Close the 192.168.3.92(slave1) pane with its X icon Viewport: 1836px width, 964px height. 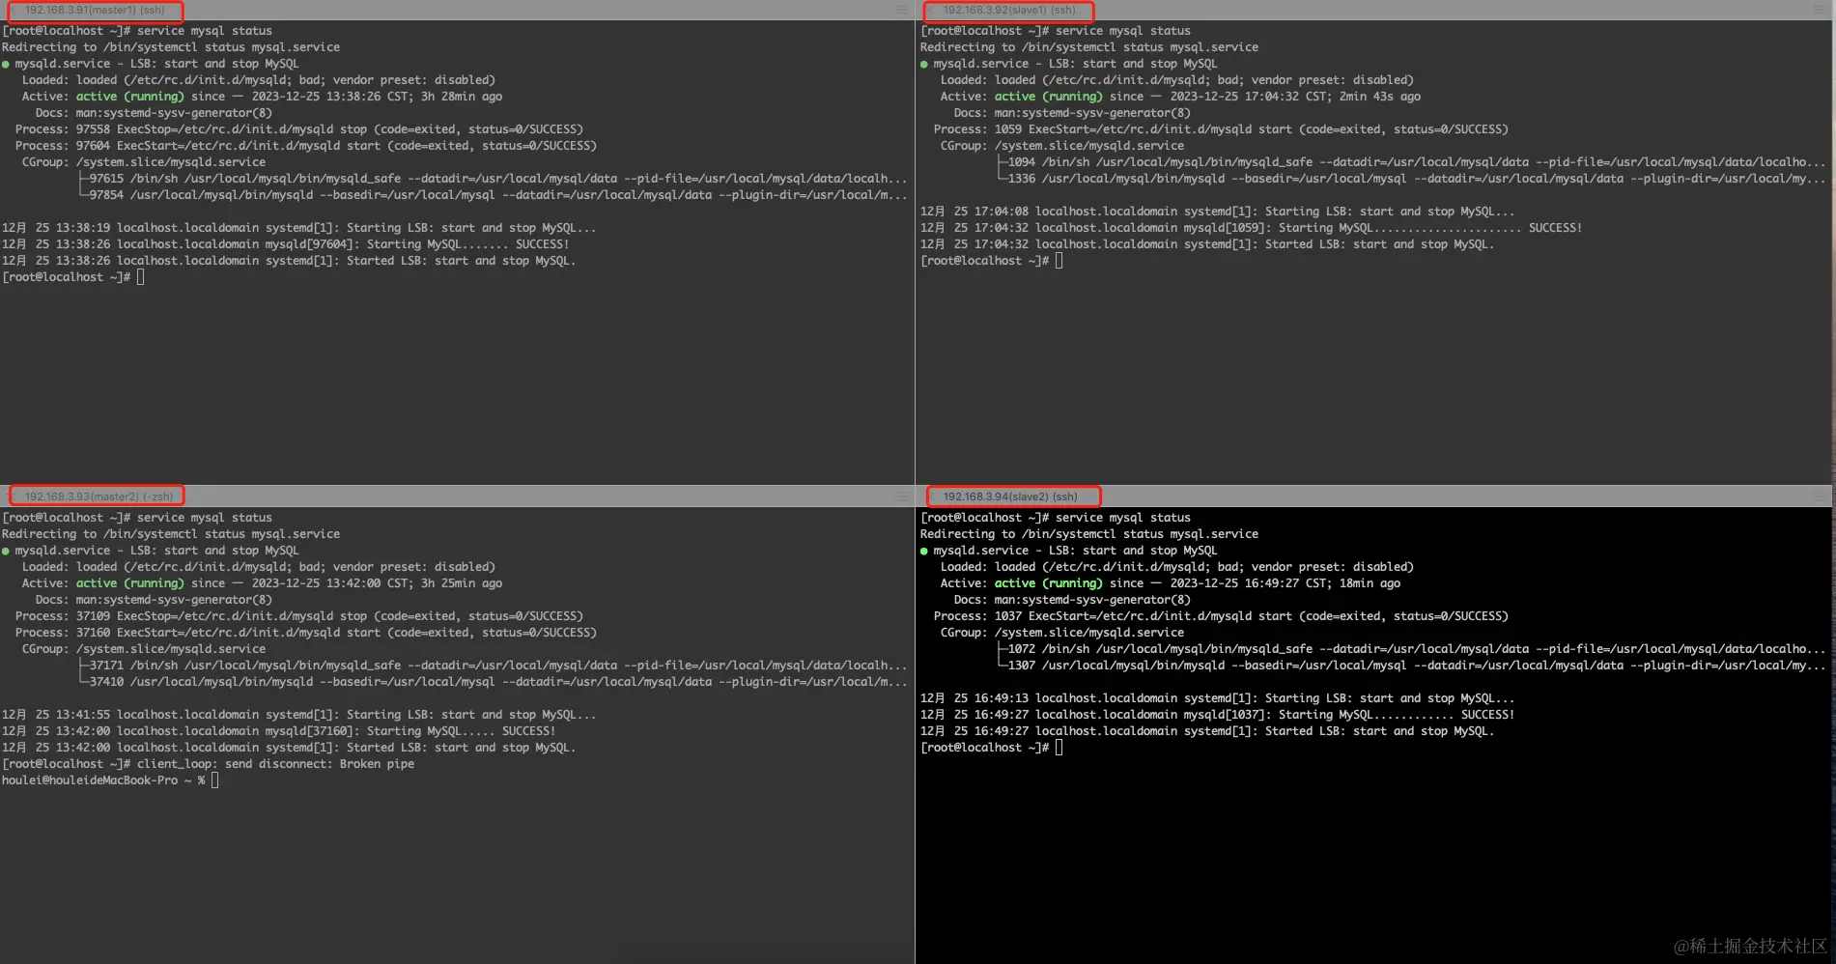[x=932, y=10]
